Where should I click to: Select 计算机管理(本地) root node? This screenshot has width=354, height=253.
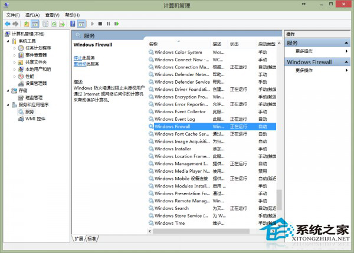click(28, 34)
